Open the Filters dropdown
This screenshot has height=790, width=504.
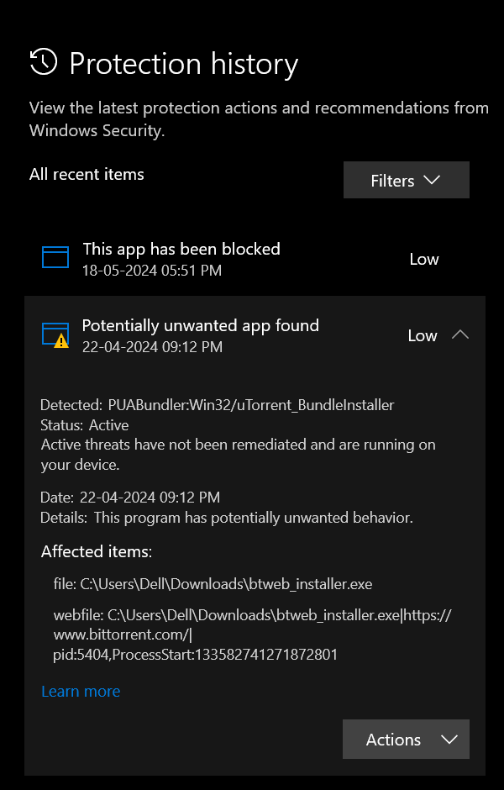[406, 180]
